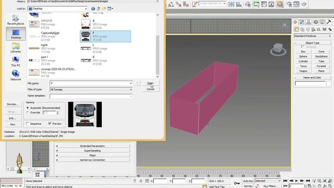Click the Cancel button in dialog
The image size is (334, 188).
pyautogui.click(x=150, y=89)
